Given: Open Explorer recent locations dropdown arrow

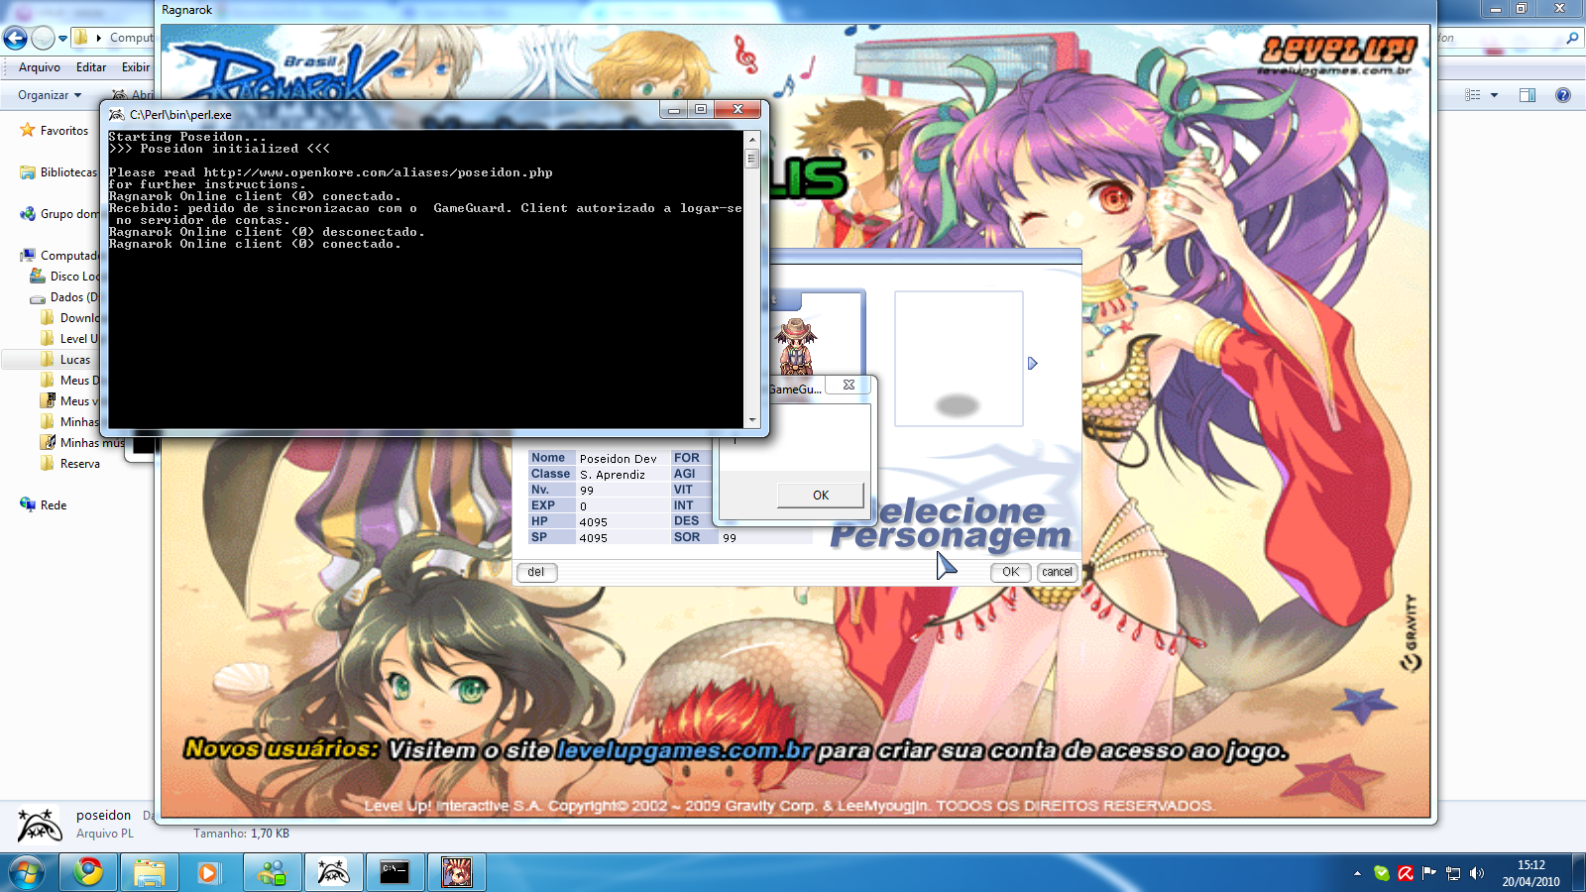Looking at the screenshot, I should point(62,39).
